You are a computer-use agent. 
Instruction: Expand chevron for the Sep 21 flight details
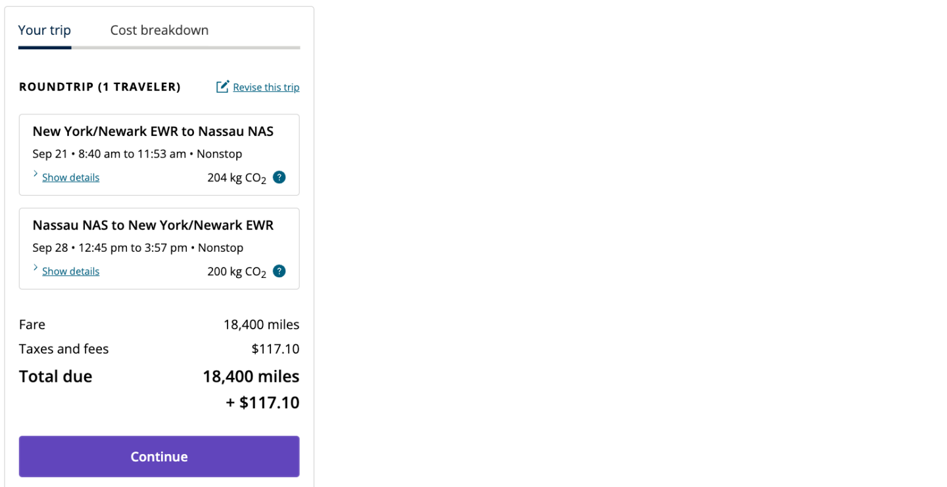tap(36, 175)
